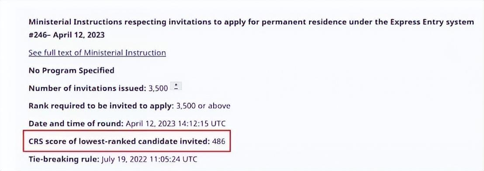Click the "Tie-breaking rule" label

click(x=64, y=159)
